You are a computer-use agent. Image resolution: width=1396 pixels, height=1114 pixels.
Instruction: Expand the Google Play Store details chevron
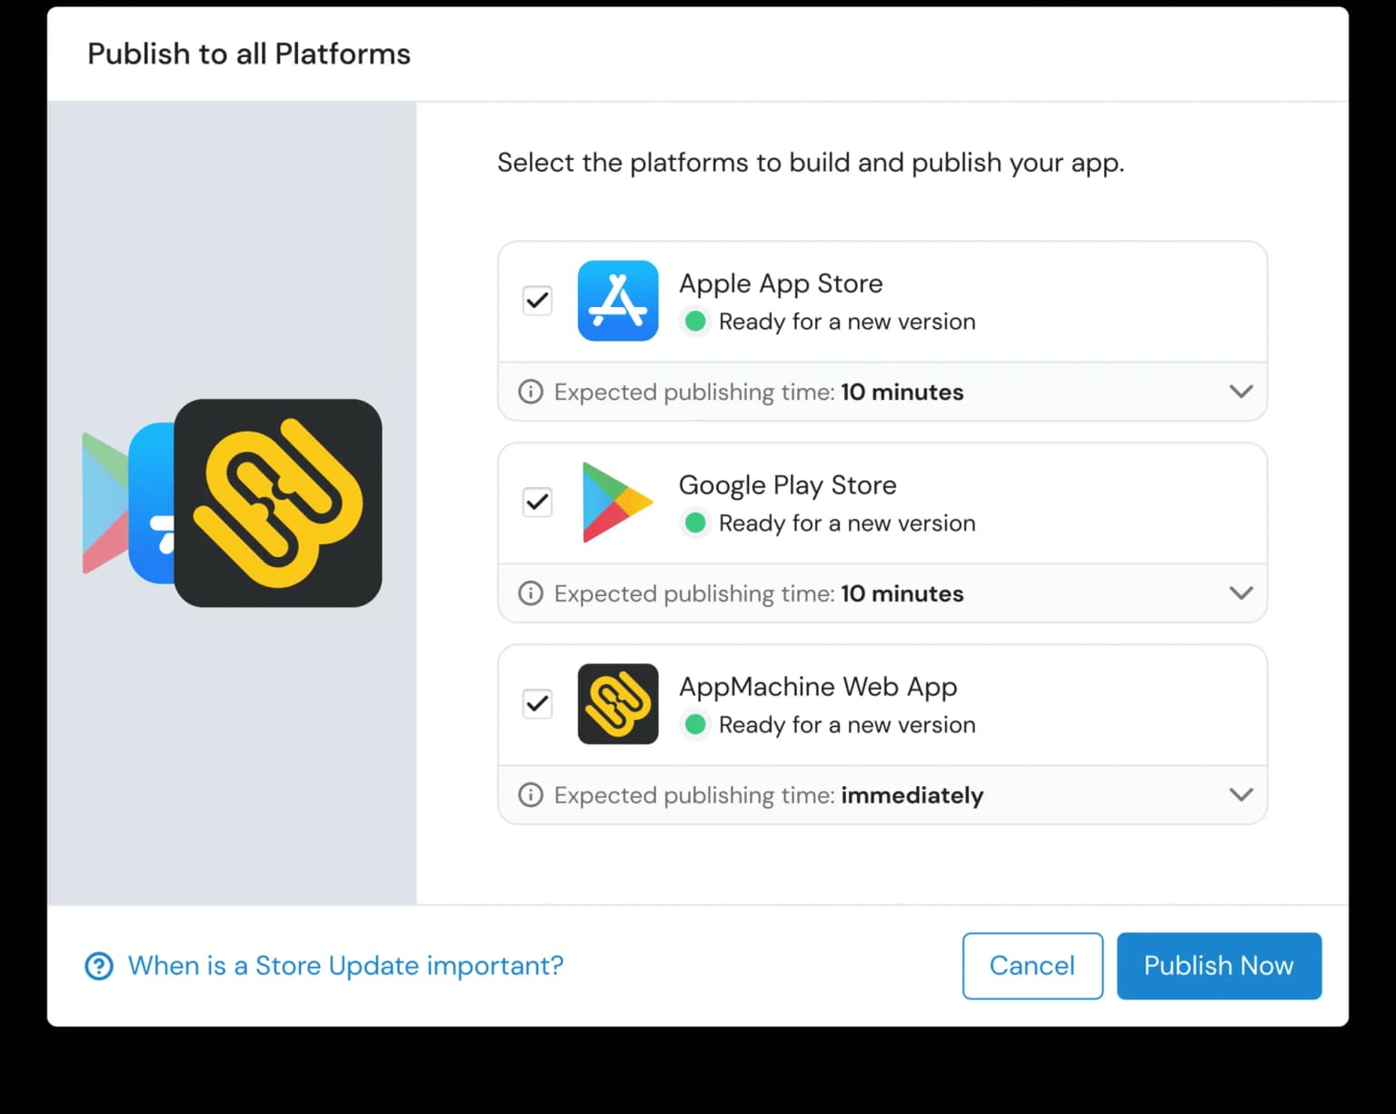click(1241, 593)
